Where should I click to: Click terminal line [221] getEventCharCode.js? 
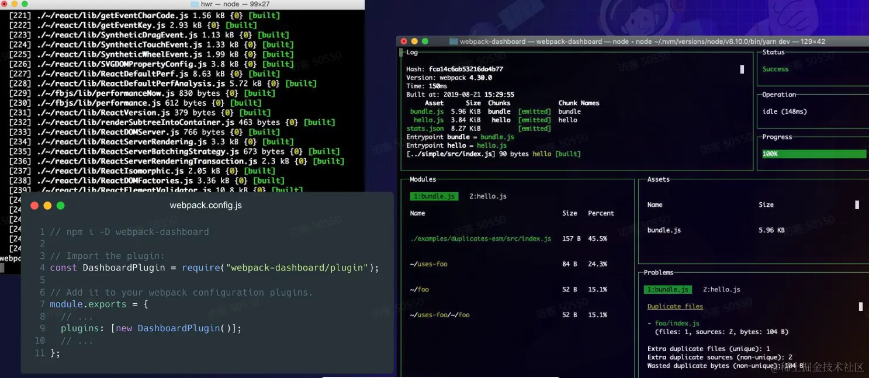tap(144, 15)
